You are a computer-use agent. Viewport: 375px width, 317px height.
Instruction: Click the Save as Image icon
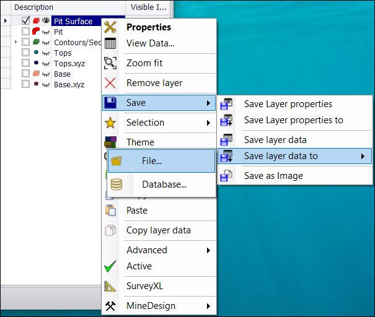tap(227, 176)
